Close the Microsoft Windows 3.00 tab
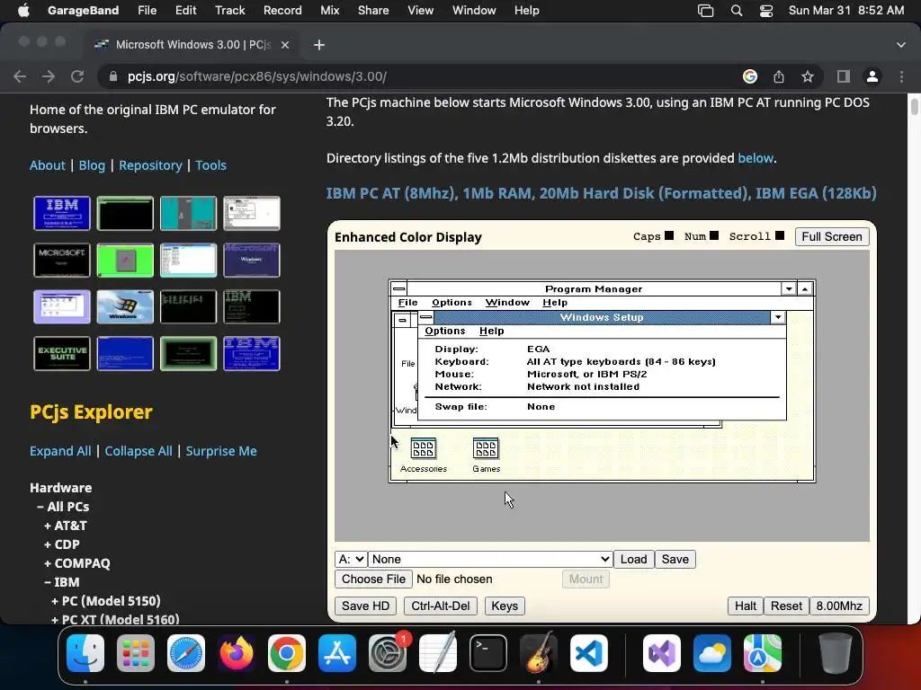The width and height of the screenshot is (921, 690). (285, 45)
